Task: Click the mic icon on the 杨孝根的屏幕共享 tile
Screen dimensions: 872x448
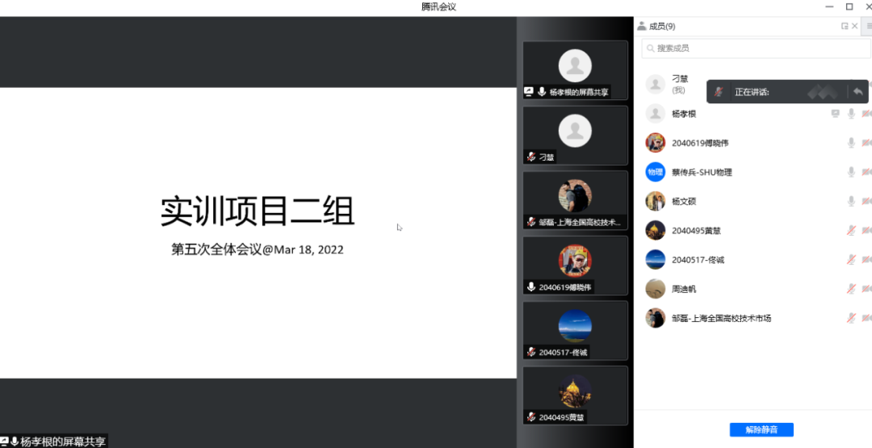Action: [x=542, y=92]
